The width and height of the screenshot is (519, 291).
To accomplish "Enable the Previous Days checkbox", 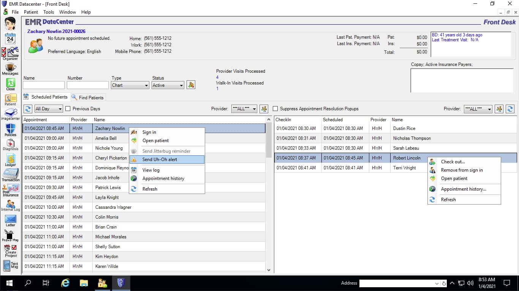I will coord(68,109).
